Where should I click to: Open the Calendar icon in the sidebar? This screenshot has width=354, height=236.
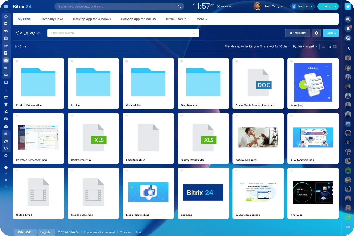pyautogui.click(x=6, y=38)
